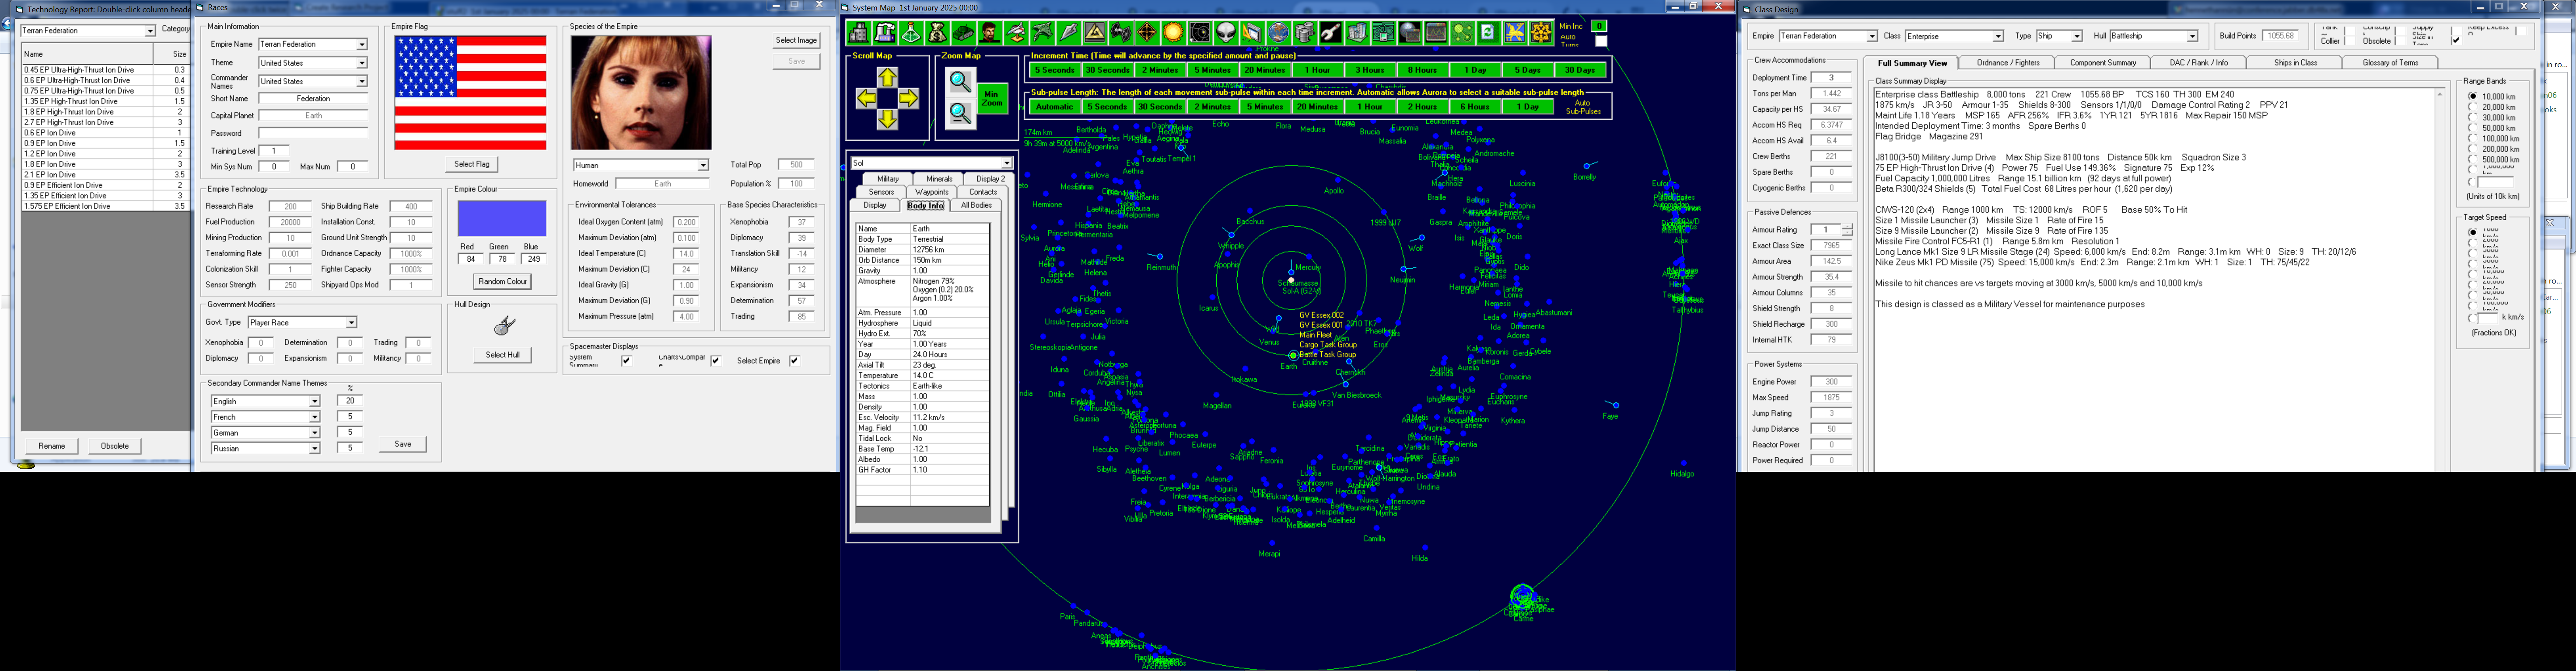Click the dark TIE-fighter toolbar icon
The width and height of the screenshot is (2576, 671).
tap(1120, 33)
